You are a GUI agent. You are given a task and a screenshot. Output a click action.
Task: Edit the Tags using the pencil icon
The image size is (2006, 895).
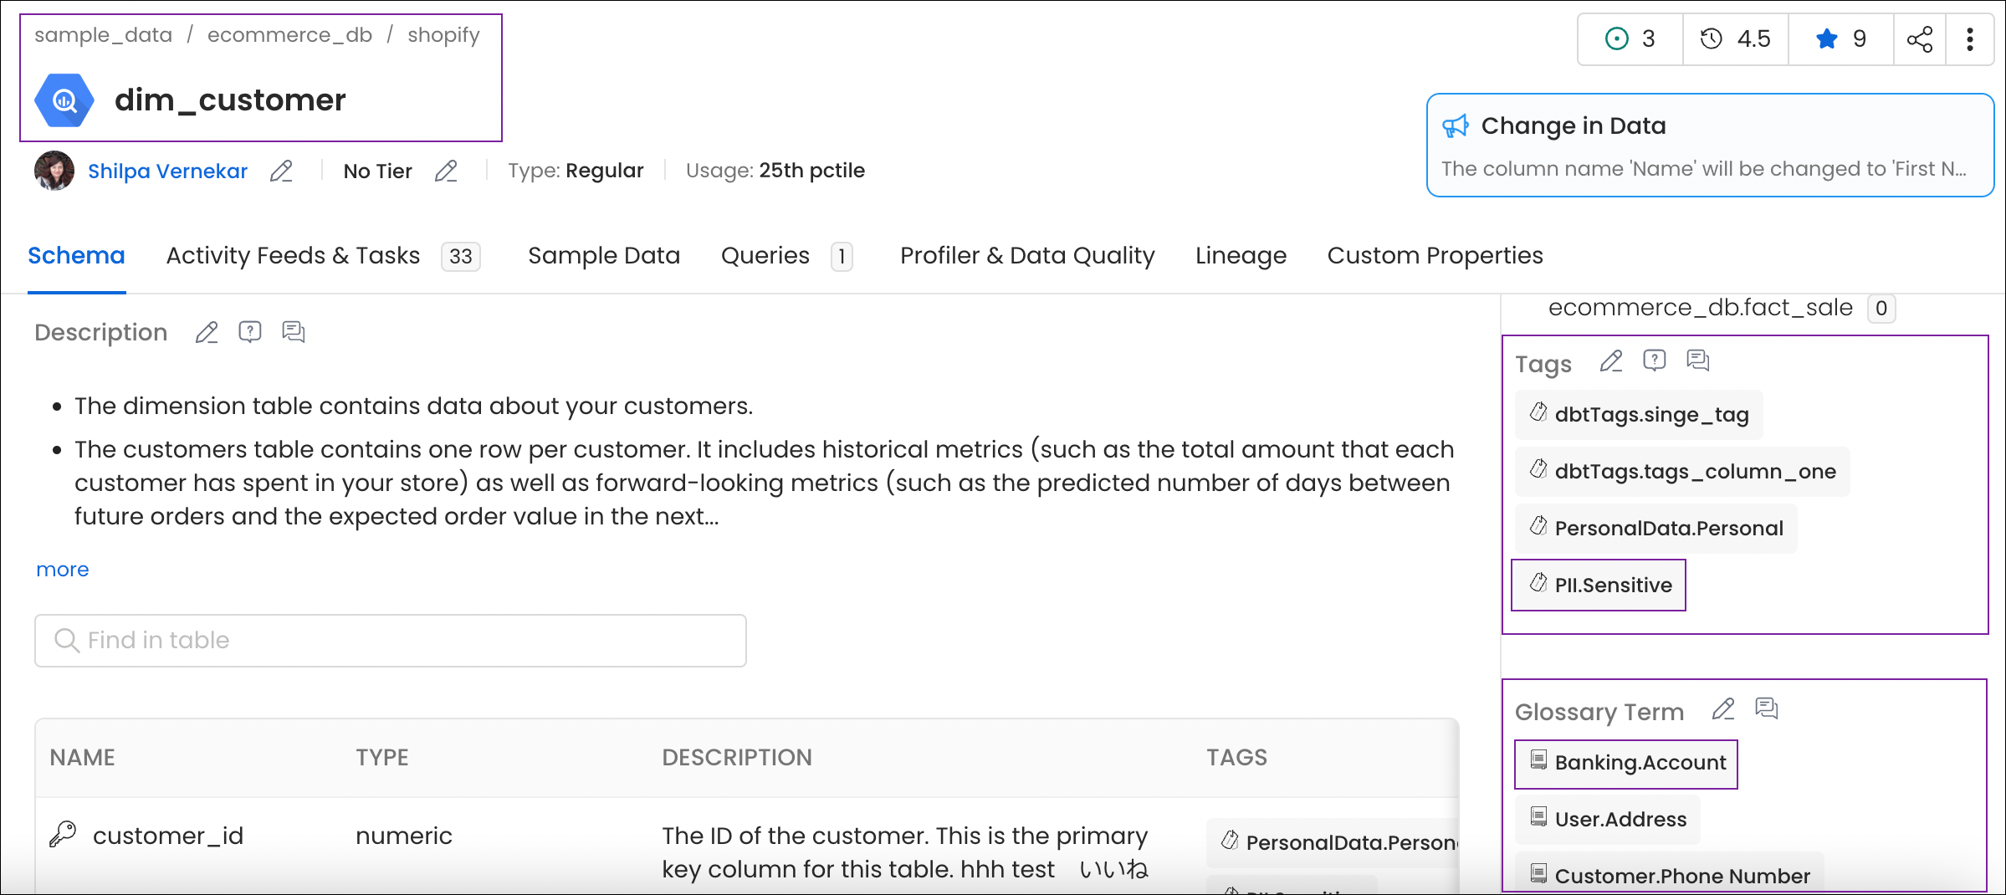click(x=1610, y=361)
